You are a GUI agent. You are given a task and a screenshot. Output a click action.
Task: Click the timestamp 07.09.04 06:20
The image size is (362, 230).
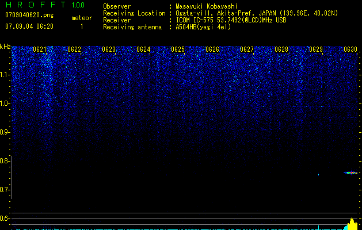29,26
